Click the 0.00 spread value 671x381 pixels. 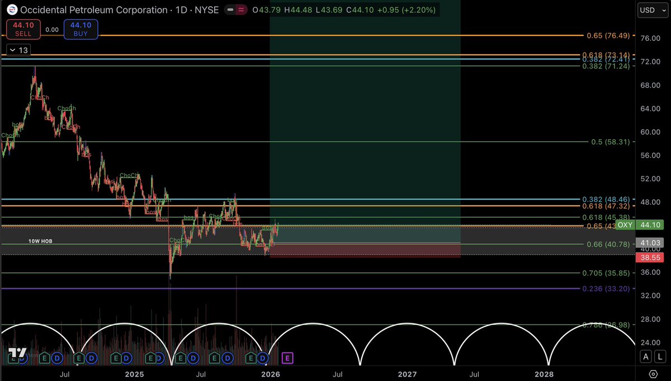coord(51,30)
